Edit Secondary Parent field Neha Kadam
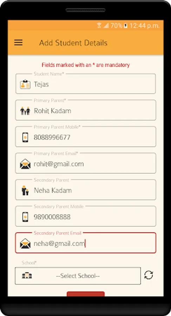Screen dimensions: 171x316 [x=86, y=190]
